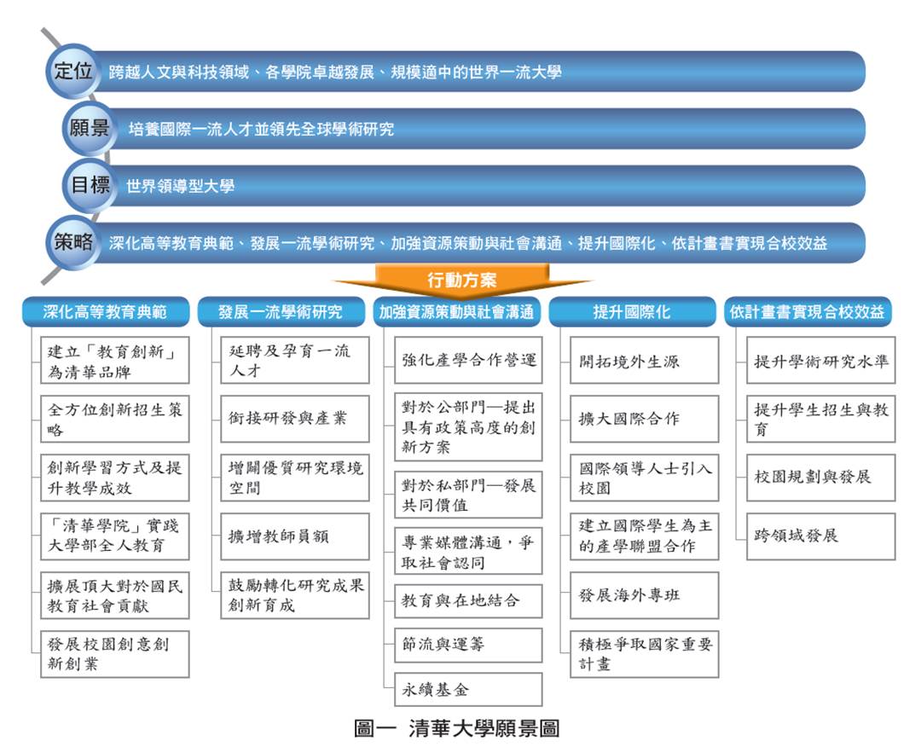Click the 延聘及孕育一流人才 box
Viewport: 921px width, 747px height.
(x=295, y=360)
